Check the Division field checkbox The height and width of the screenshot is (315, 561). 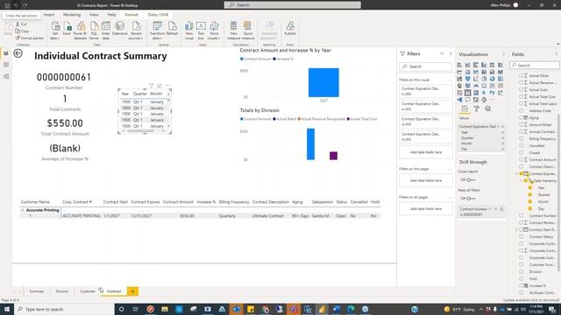click(522, 272)
